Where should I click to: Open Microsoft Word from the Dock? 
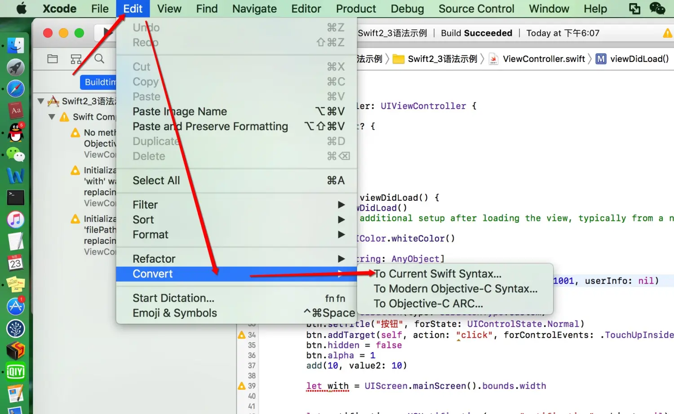click(x=16, y=176)
